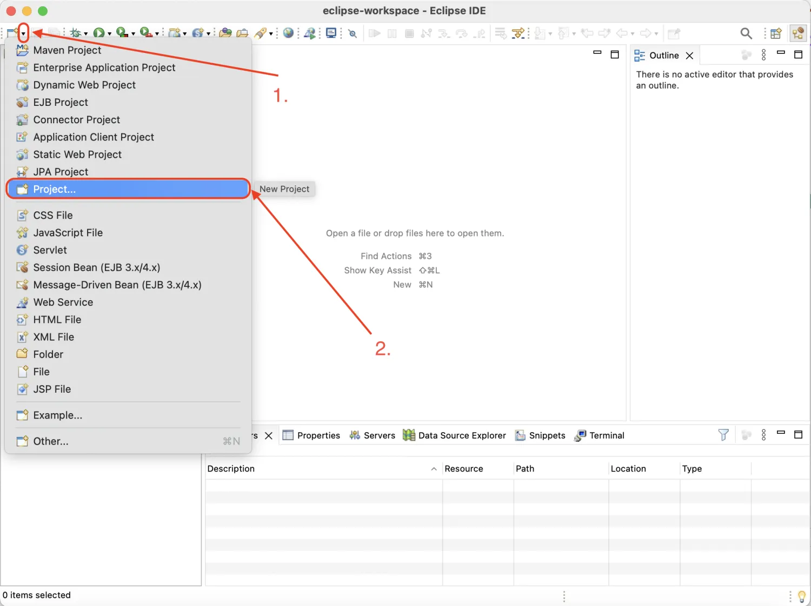Toggle the Skip All Breakpoints icon
The width and height of the screenshot is (811, 606).
pyautogui.click(x=353, y=33)
